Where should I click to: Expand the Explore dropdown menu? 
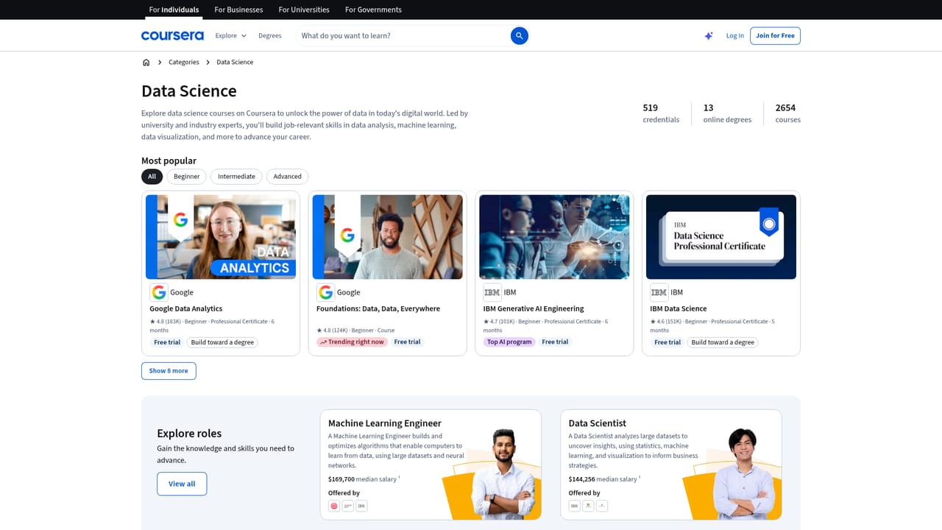click(x=231, y=35)
